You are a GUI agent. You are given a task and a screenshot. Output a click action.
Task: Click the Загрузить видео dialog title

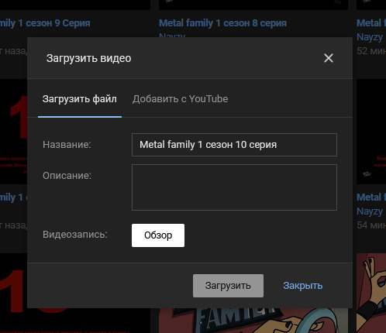tap(89, 58)
